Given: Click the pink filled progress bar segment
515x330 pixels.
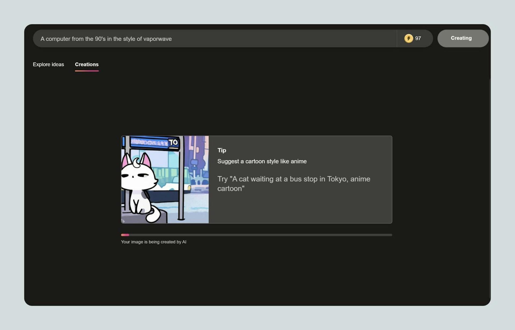Looking at the screenshot, I should pyautogui.click(x=125, y=235).
